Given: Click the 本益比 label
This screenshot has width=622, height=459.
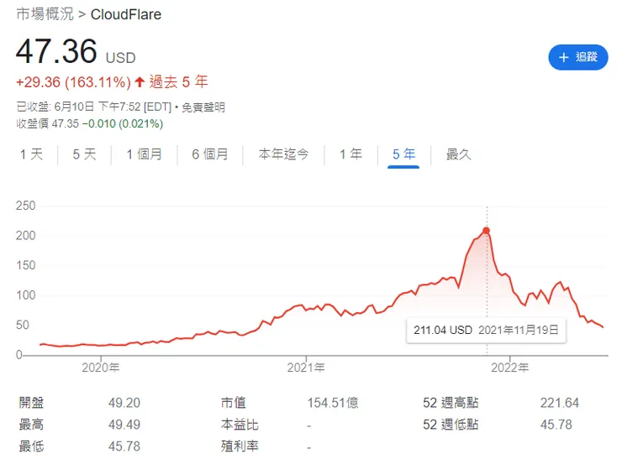Looking at the screenshot, I should click(x=240, y=425).
